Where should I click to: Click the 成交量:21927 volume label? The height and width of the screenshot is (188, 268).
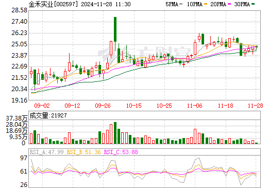[x=48, y=115]
